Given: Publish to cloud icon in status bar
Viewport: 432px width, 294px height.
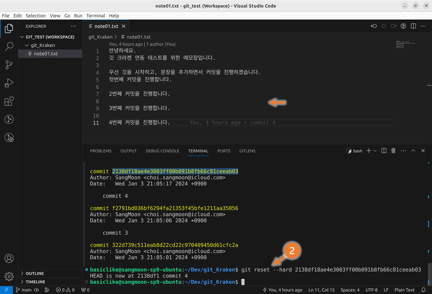Looking at the screenshot, I should coord(37,290).
